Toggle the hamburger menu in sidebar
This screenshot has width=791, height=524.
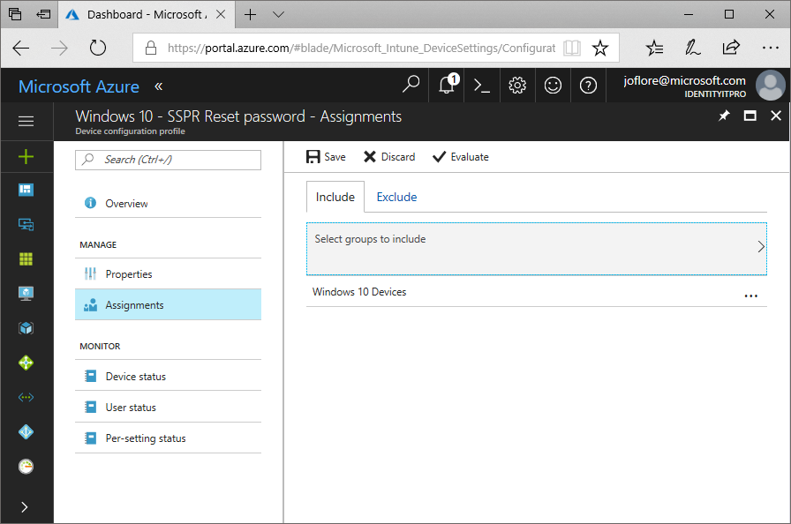click(26, 122)
